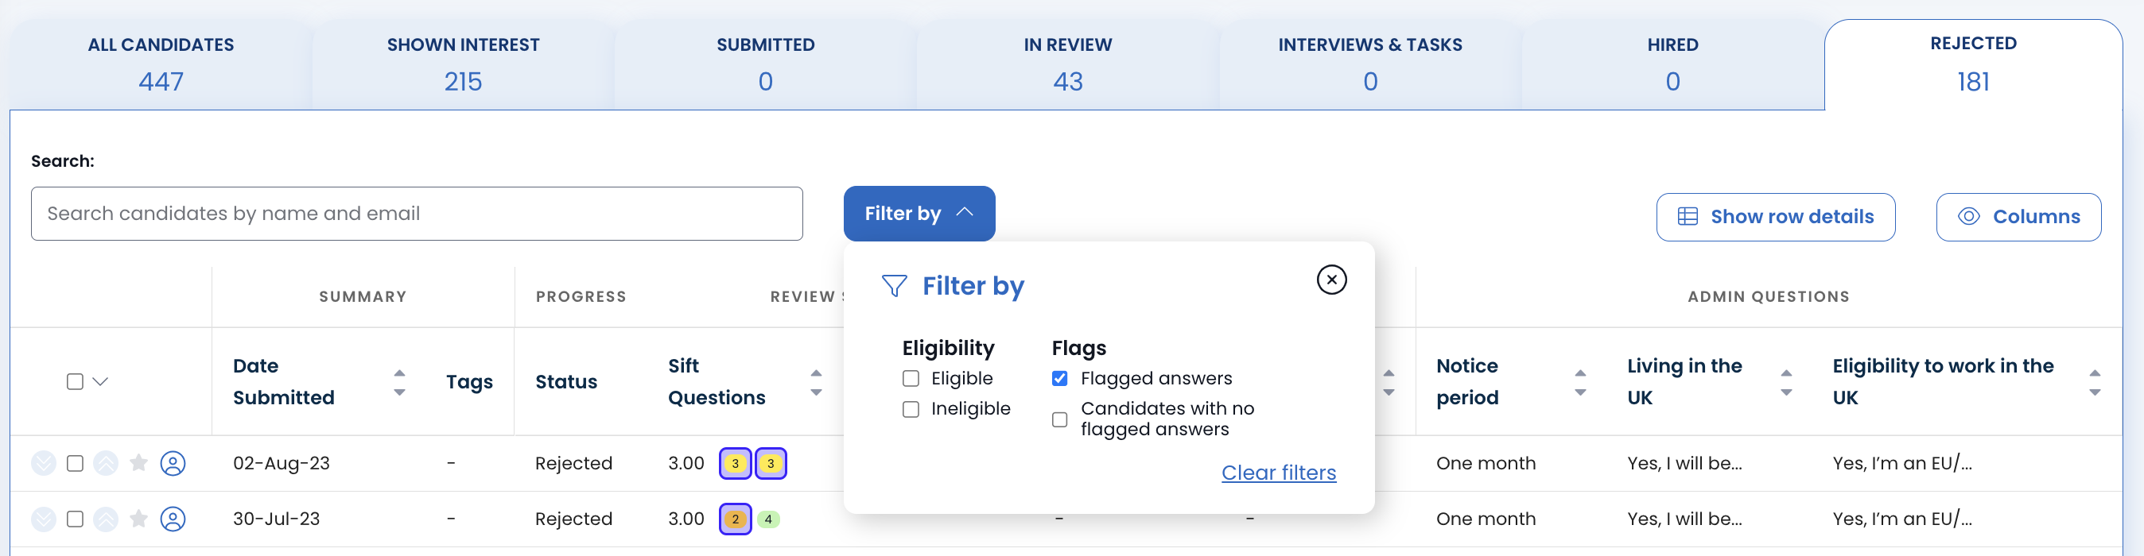Uncheck the Flagged answers checkbox
Image resolution: width=2144 pixels, height=556 pixels.
click(x=1059, y=379)
